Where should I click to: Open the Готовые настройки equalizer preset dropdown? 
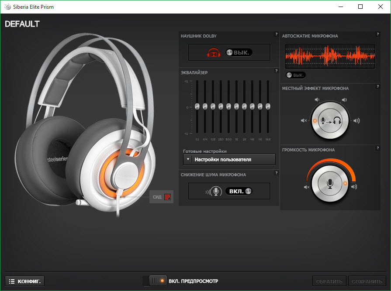(x=229, y=159)
